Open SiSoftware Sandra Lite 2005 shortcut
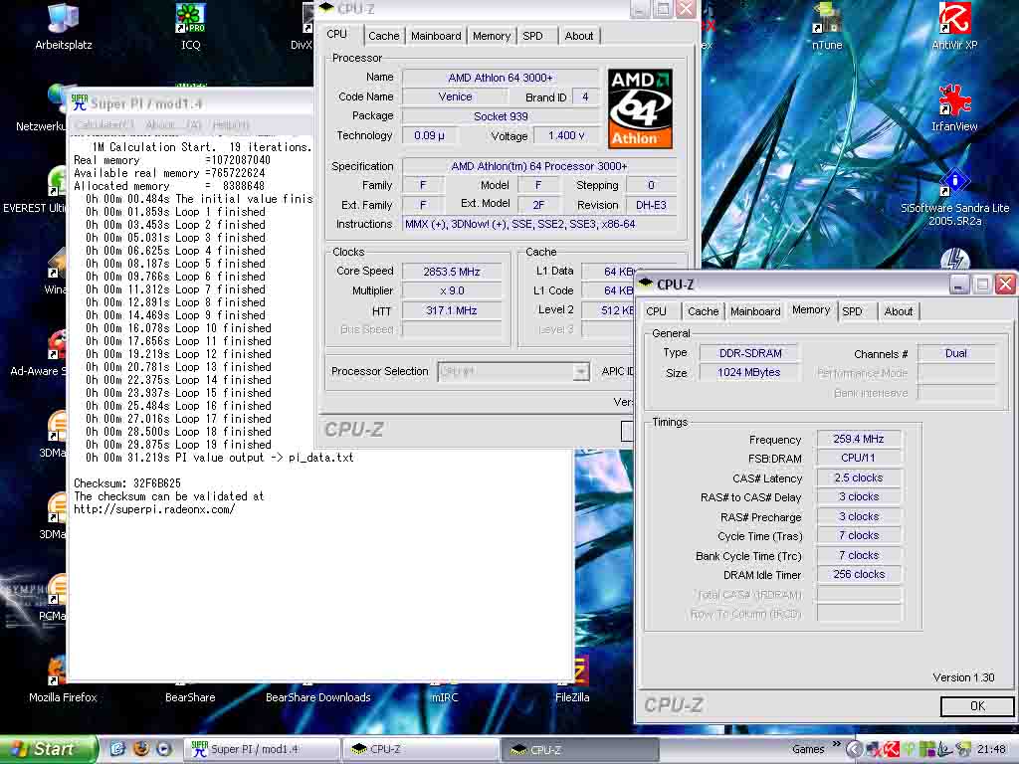This screenshot has height=764, width=1019. 954,196
